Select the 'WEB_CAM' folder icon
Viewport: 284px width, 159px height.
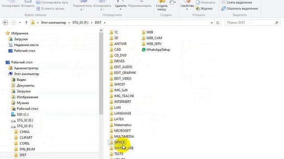click(143, 38)
